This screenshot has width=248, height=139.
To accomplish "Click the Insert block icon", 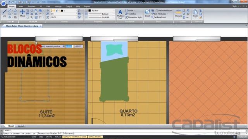I will (x=147, y=13).
